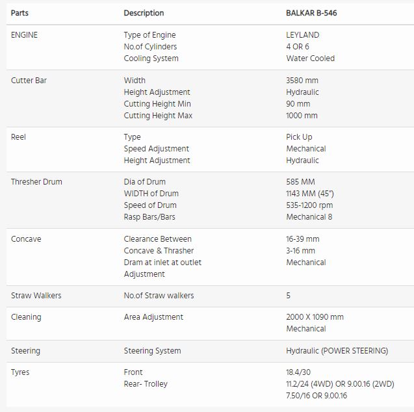
Task: Click the Pick Up reel type value
Action: point(299,137)
